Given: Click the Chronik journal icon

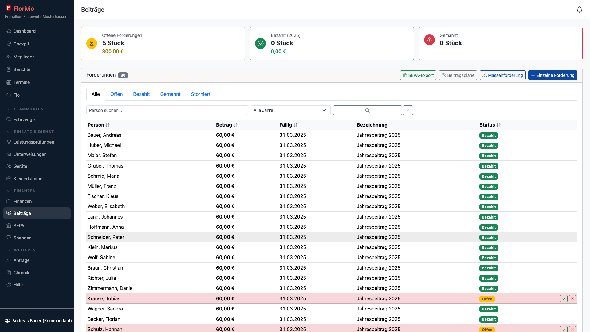Looking at the screenshot, I should pos(9,273).
